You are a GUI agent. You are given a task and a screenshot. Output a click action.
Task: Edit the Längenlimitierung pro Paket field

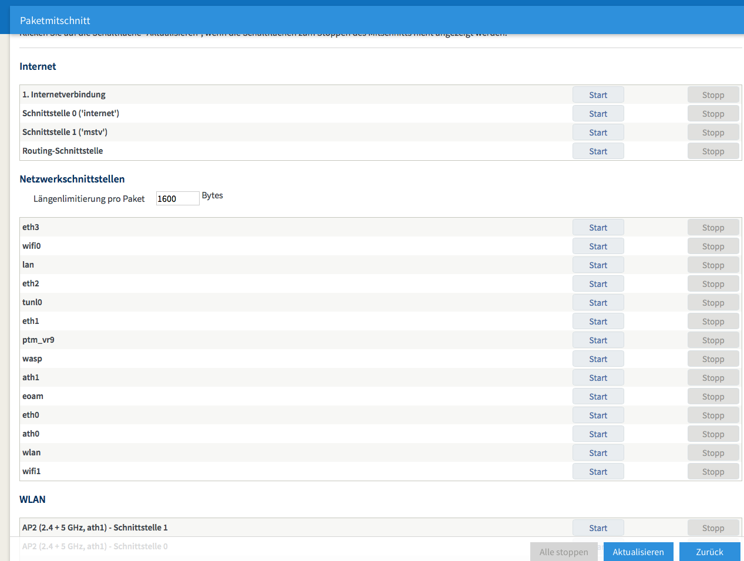(177, 199)
